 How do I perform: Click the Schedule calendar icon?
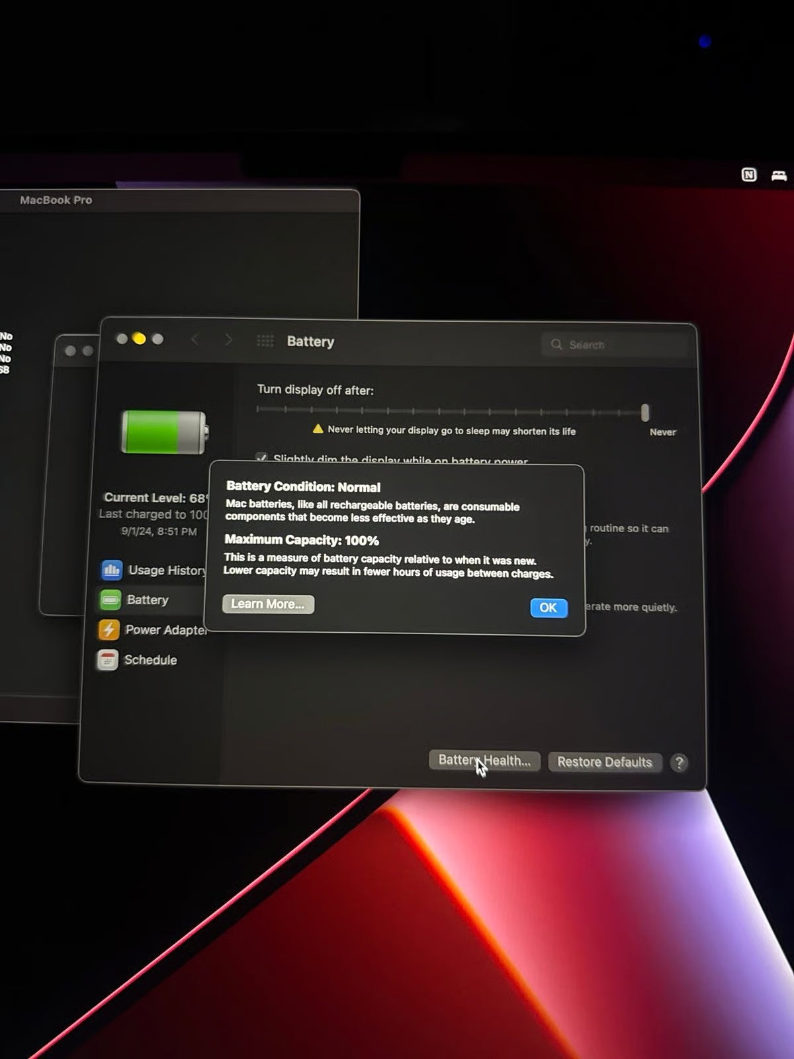point(107,660)
